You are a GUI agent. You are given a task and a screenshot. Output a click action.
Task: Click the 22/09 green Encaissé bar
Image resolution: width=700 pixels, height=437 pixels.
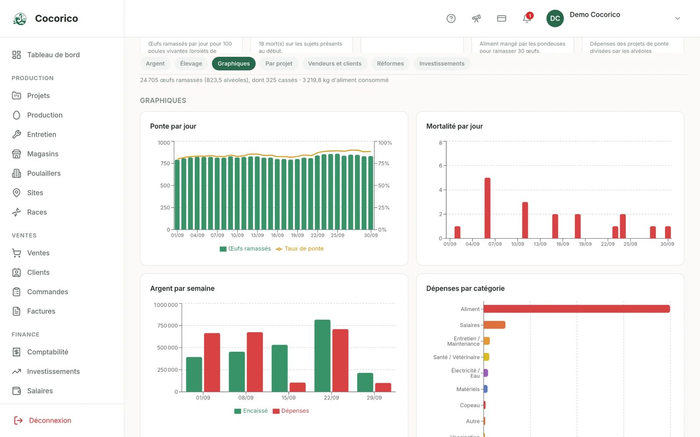322,356
